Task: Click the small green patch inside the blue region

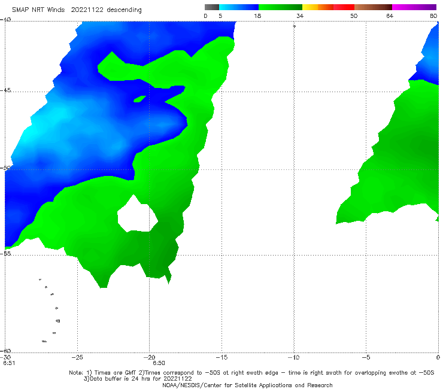Action: 139,99
